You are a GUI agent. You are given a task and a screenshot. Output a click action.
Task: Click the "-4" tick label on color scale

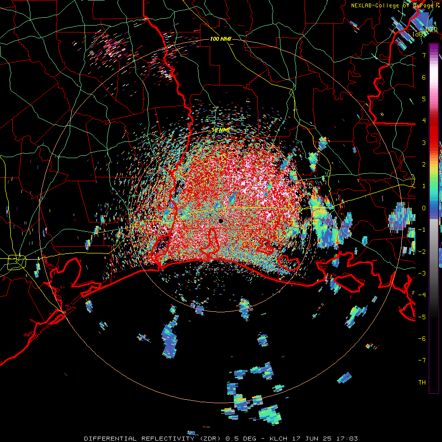(422, 295)
